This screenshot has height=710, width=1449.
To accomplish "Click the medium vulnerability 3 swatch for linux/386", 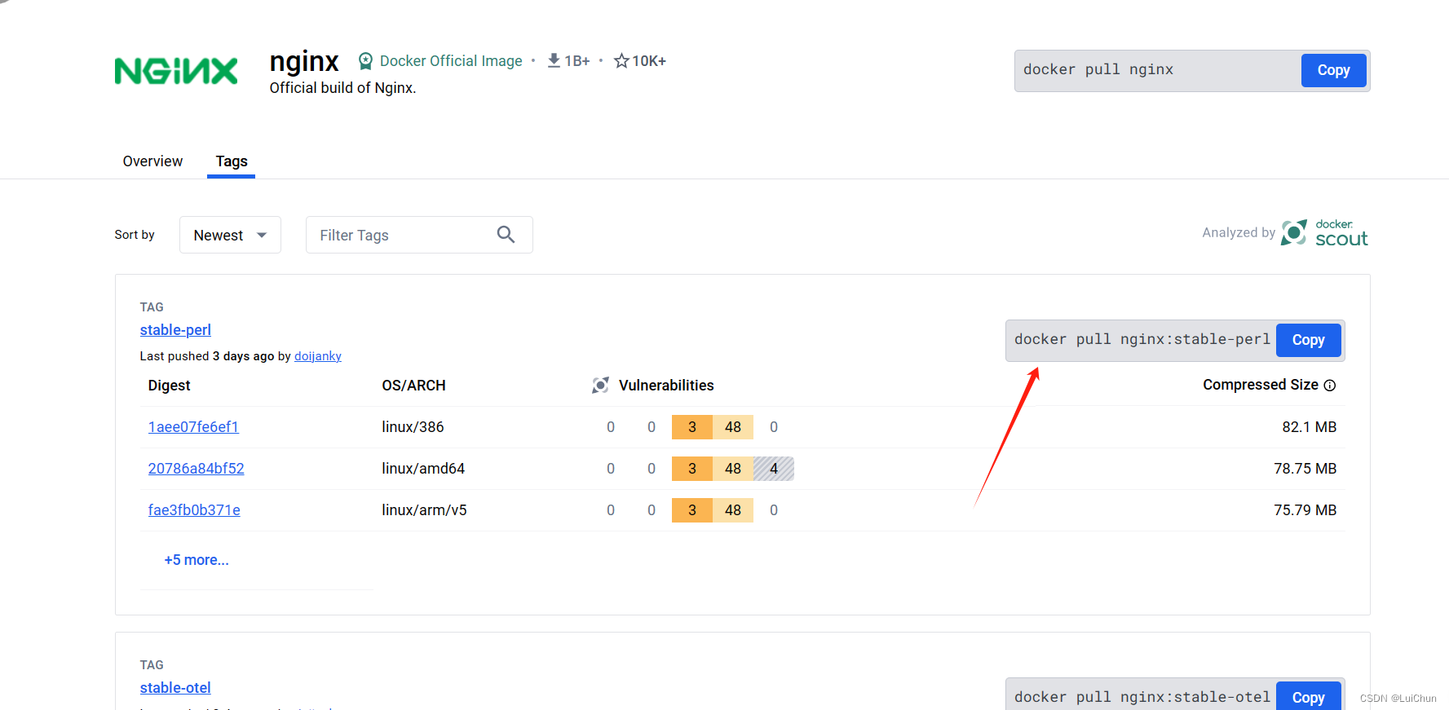I will point(692,427).
